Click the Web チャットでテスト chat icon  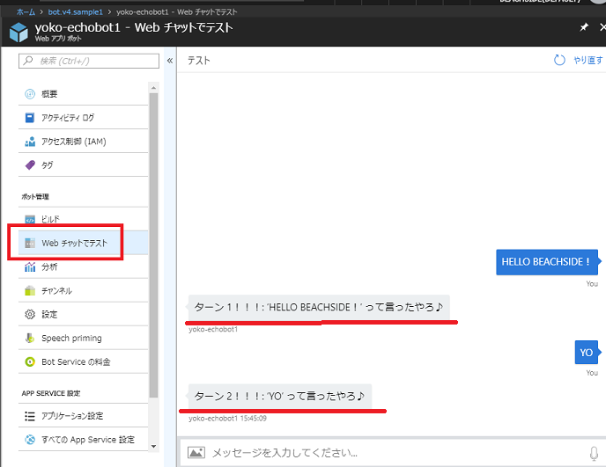pyautogui.click(x=30, y=243)
